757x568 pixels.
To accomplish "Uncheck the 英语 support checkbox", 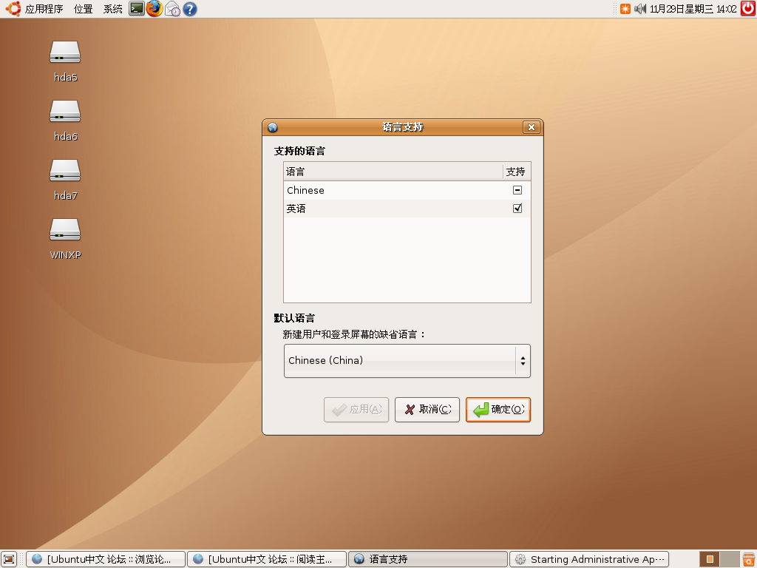I will pos(517,208).
